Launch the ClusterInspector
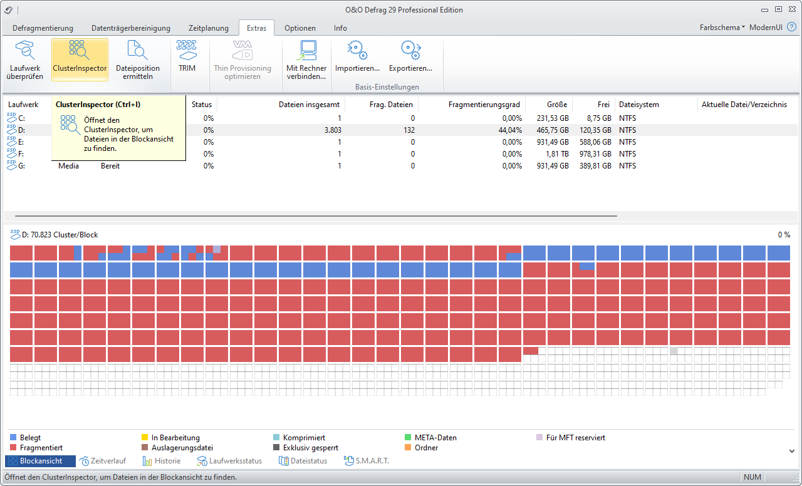Image resolution: width=802 pixels, height=486 pixels. pyautogui.click(x=80, y=60)
